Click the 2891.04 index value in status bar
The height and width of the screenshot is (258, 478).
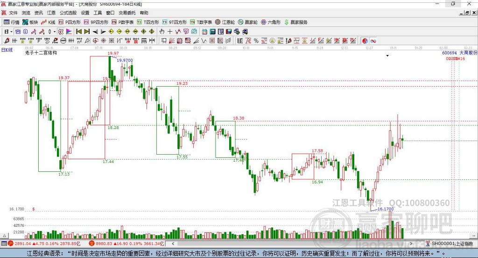[x=23, y=244]
